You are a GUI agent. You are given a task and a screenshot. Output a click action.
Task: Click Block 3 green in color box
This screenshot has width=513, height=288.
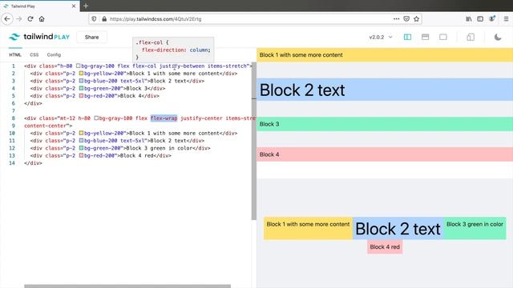[x=475, y=228]
